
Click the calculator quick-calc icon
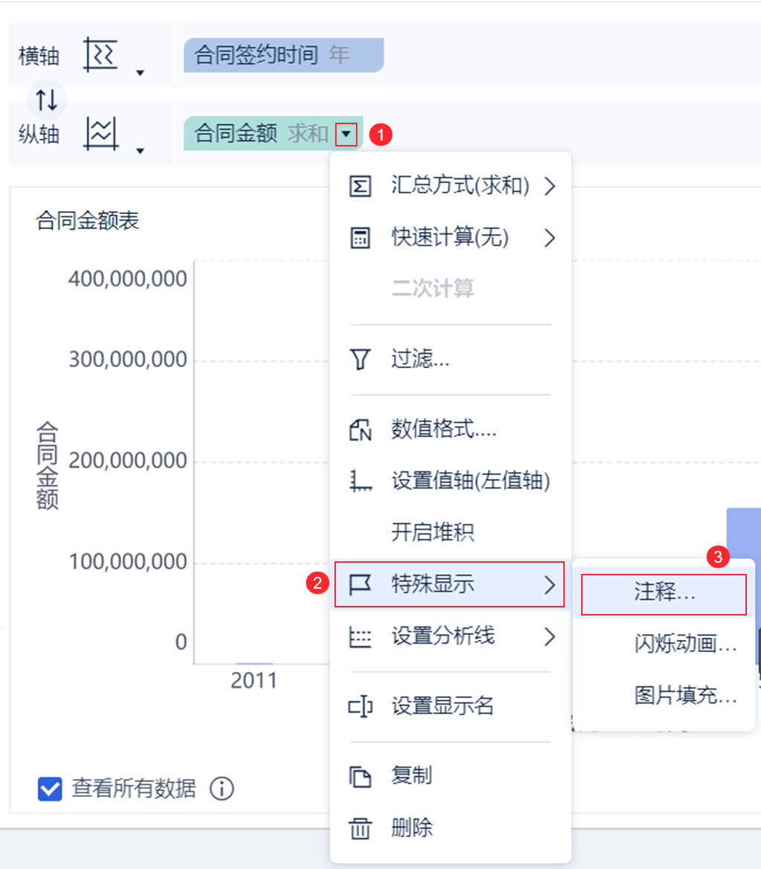(360, 239)
